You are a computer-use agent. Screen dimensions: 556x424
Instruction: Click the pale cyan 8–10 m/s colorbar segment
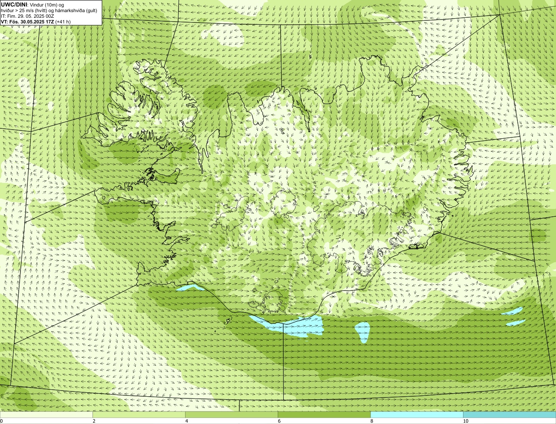click(x=417, y=415)
